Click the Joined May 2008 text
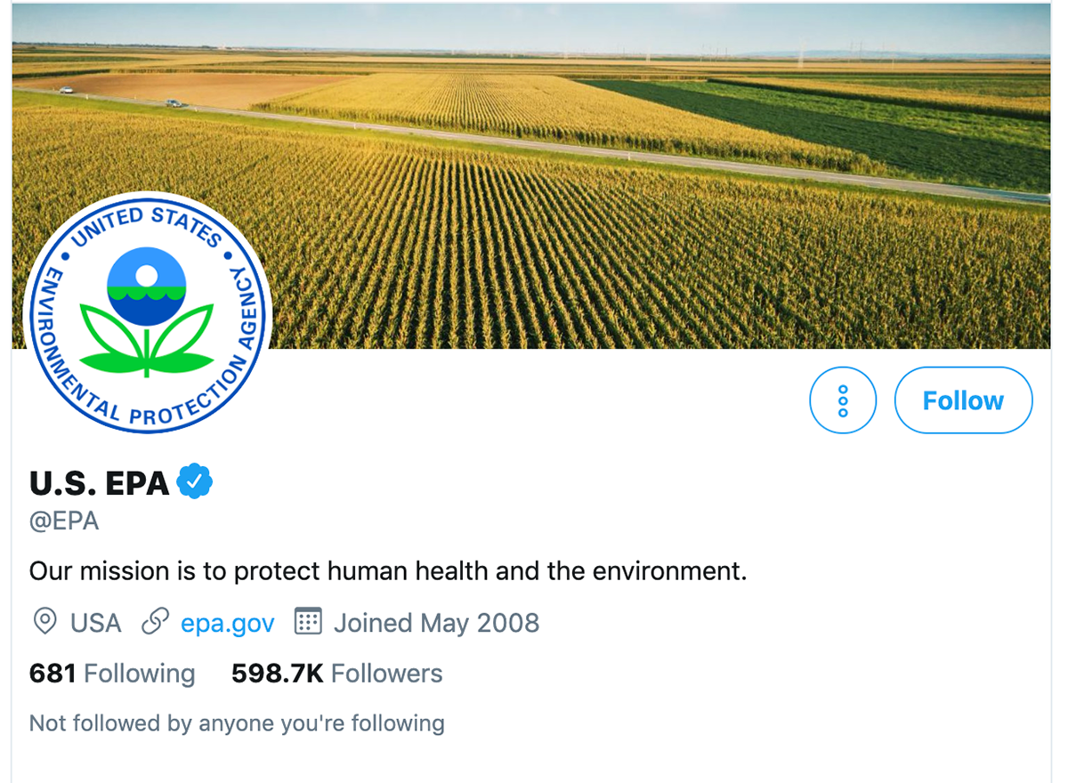Image resolution: width=1068 pixels, height=783 pixels. point(436,623)
